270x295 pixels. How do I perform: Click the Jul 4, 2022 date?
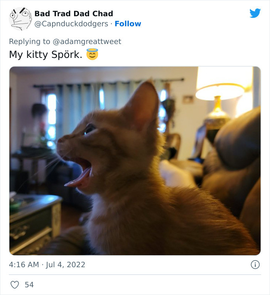coord(66,264)
